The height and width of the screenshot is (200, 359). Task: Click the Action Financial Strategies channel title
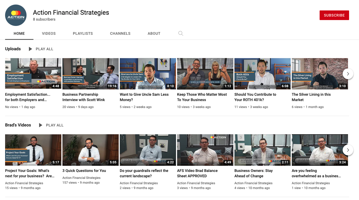click(x=71, y=13)
